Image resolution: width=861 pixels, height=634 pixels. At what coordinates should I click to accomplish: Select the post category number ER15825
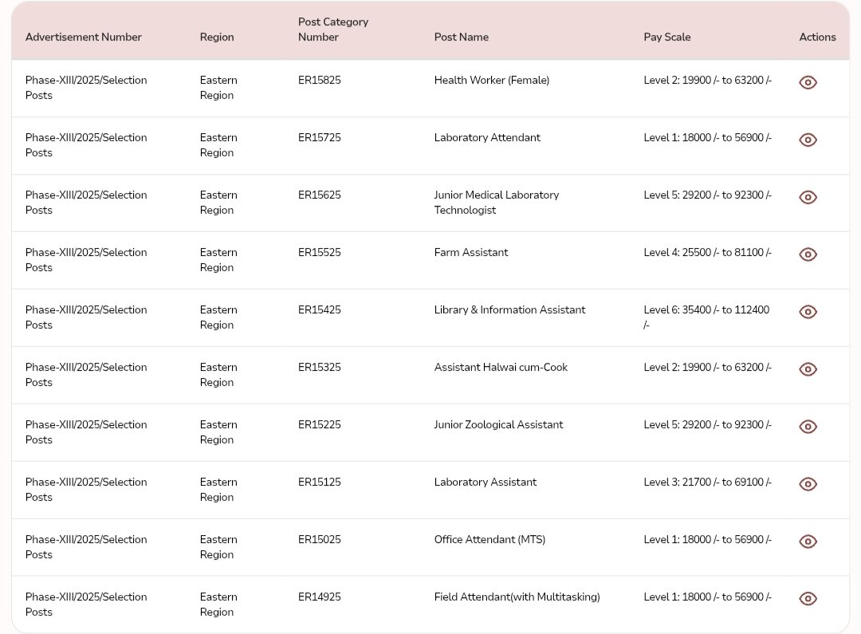[320, 81]
